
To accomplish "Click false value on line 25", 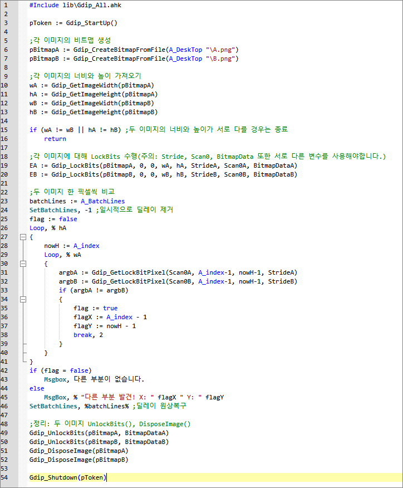I will [68, 219].
